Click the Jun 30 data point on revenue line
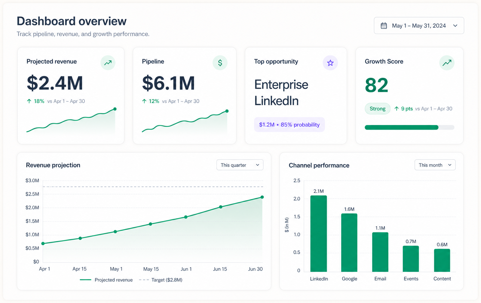This screenshot has width=481, height=303. (x=262, y=197)
